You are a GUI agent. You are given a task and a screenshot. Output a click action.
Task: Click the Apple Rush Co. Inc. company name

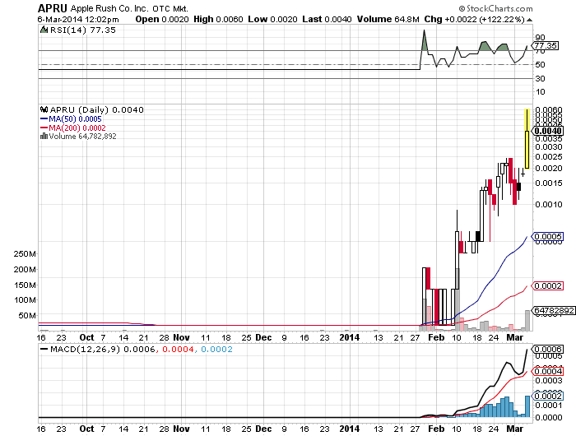tap(109, 8)
